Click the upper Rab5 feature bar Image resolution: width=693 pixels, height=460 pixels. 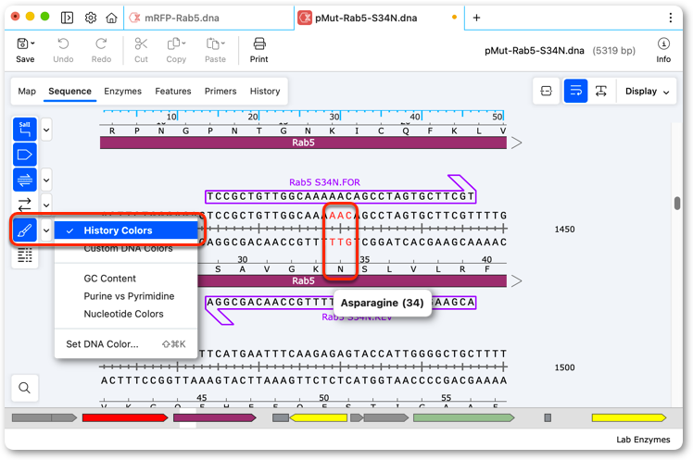[x=303, y=143]
